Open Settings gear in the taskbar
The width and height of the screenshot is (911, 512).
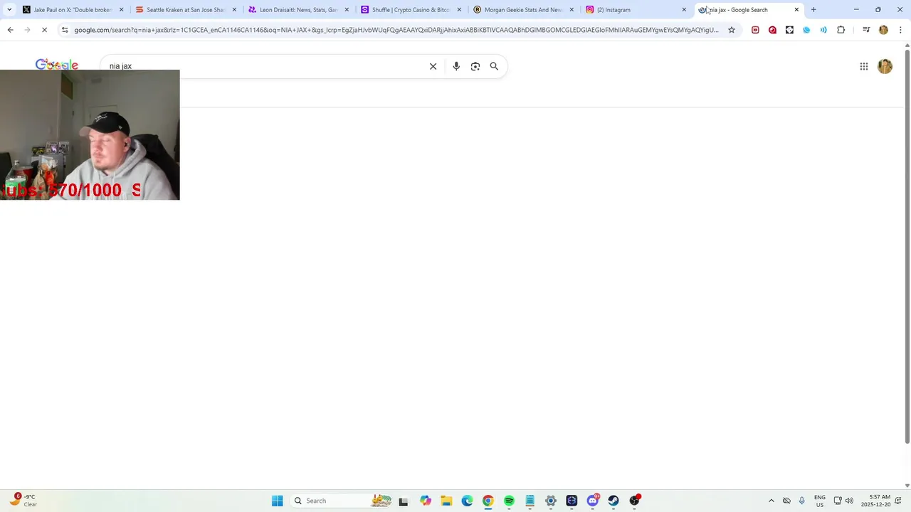point(550,501)
